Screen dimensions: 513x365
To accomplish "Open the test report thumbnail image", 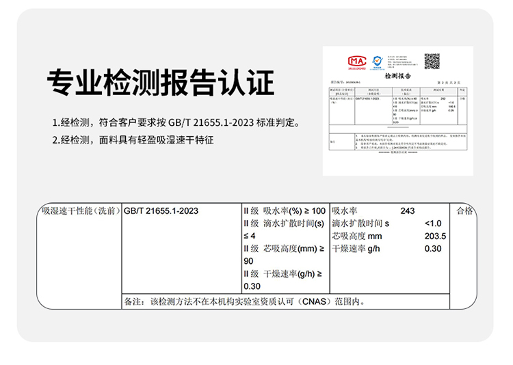I will click(398, 111).
